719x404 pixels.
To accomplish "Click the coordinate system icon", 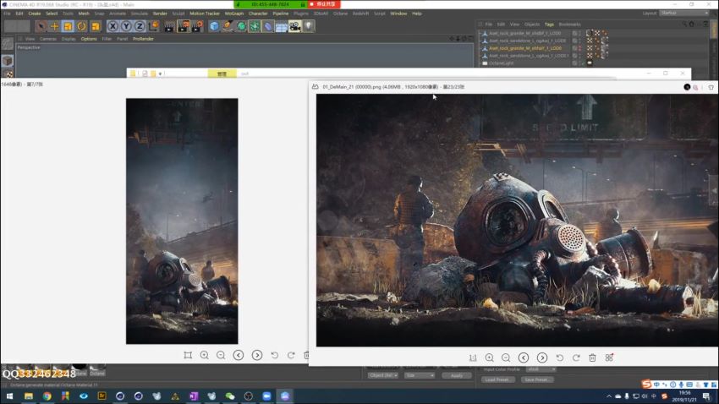I will click(153, 26).
